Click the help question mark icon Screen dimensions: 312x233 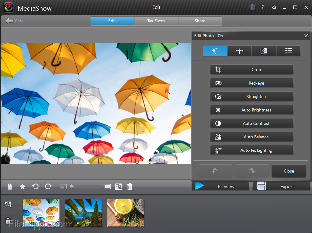tap(263, 7)
